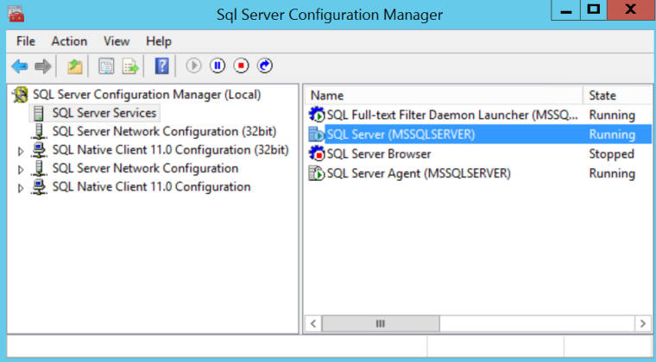Select SQL Native Client 11.0 Configuration (32bit)
656x362 pixels.
tap(170, 150)
